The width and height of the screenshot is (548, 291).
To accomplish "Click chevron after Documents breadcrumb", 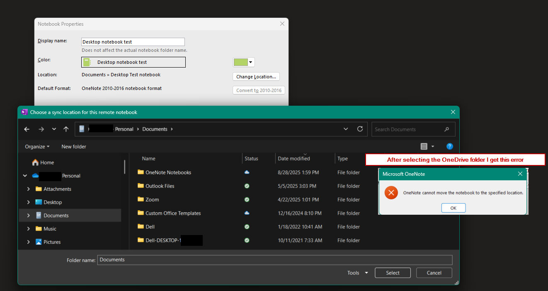I will [x=171, y=129].
